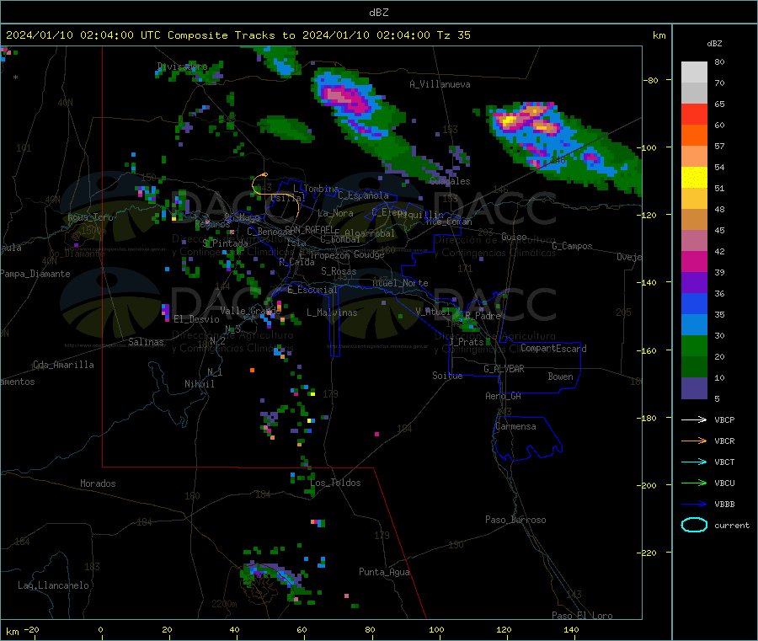Click the Agua_Toro map label
The width and height of the screenshot is (758, 641).
coord(90,217)
